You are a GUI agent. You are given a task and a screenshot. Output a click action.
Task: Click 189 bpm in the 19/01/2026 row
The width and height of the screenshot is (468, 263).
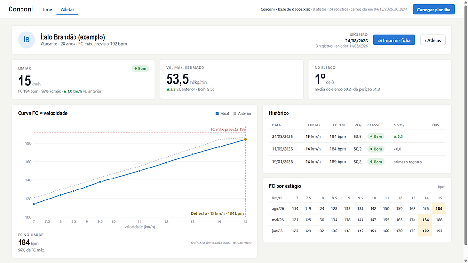338,162
